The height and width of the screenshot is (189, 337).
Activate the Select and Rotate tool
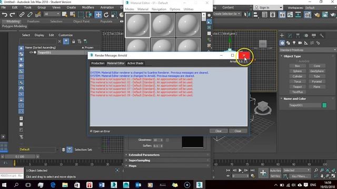[x=106, y=15]
